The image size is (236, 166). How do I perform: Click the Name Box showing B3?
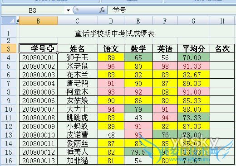[33, 10]
